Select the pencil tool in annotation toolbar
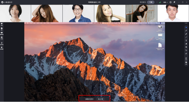The height and width of the screenshot is (102, 189). tap(186, 34)
